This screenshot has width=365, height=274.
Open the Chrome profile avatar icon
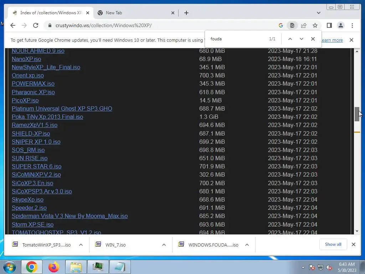[x=340, y=25]
